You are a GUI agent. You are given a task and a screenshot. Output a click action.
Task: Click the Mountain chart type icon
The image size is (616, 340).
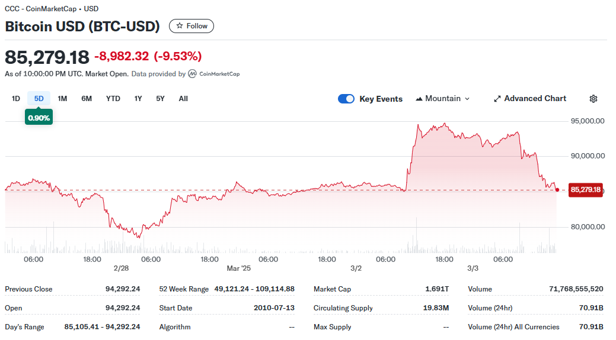click(x=419, y=99)
